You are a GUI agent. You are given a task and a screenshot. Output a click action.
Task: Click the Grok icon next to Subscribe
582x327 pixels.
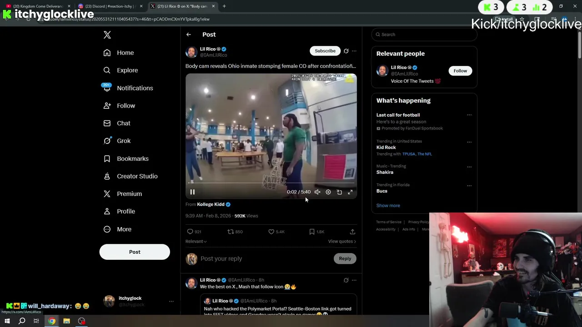[x=346, y=51]
